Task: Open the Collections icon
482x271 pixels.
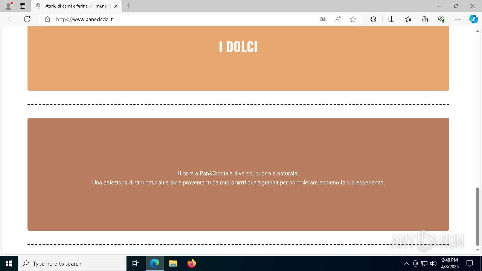Action: pos(425,19)
